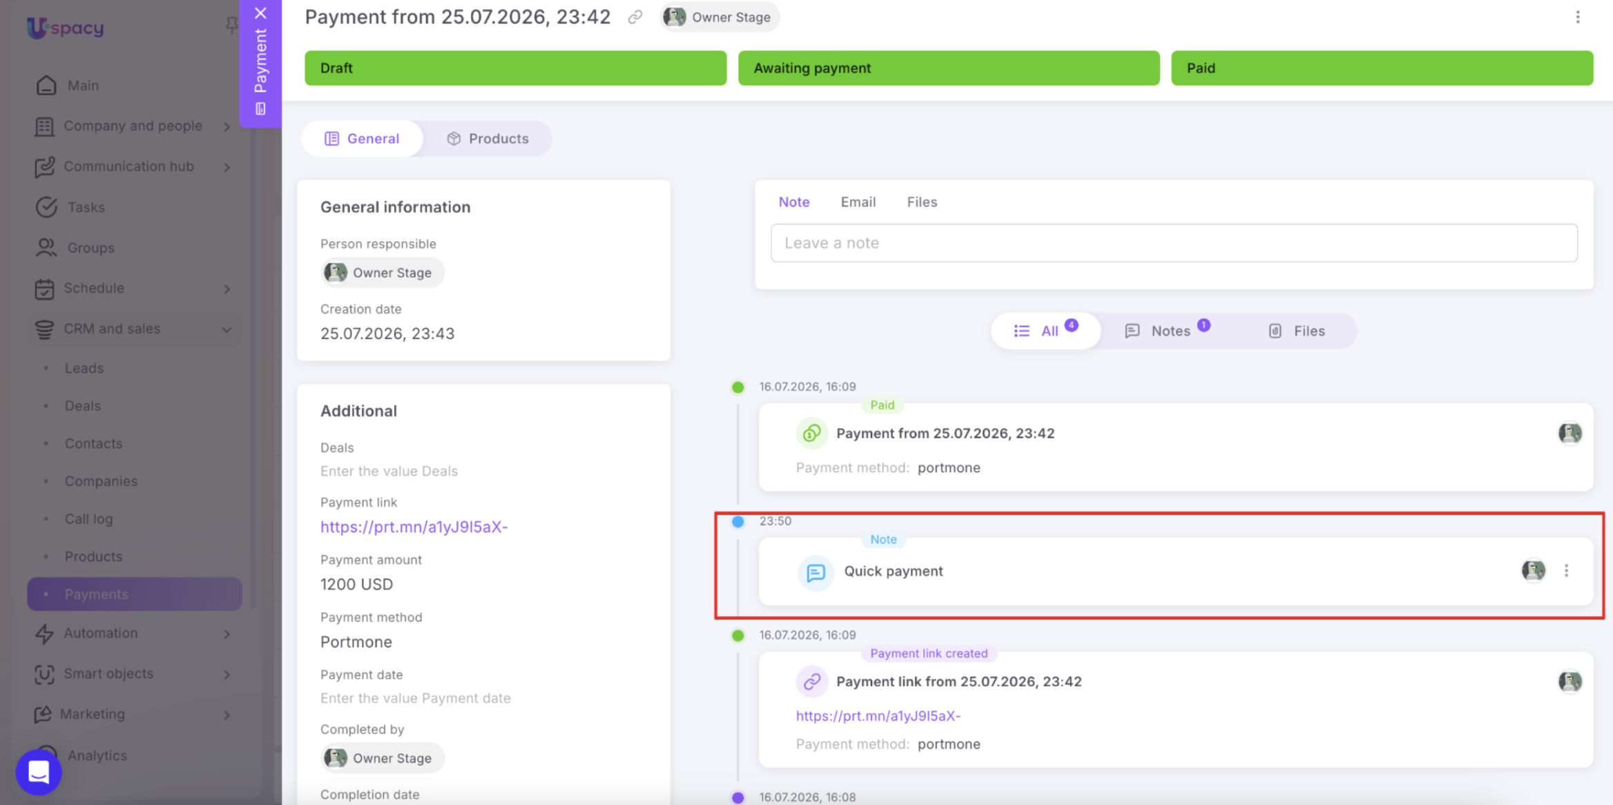Click the Company and people building icon
This screenshot has height=805, width=1613.
[45, 126]
